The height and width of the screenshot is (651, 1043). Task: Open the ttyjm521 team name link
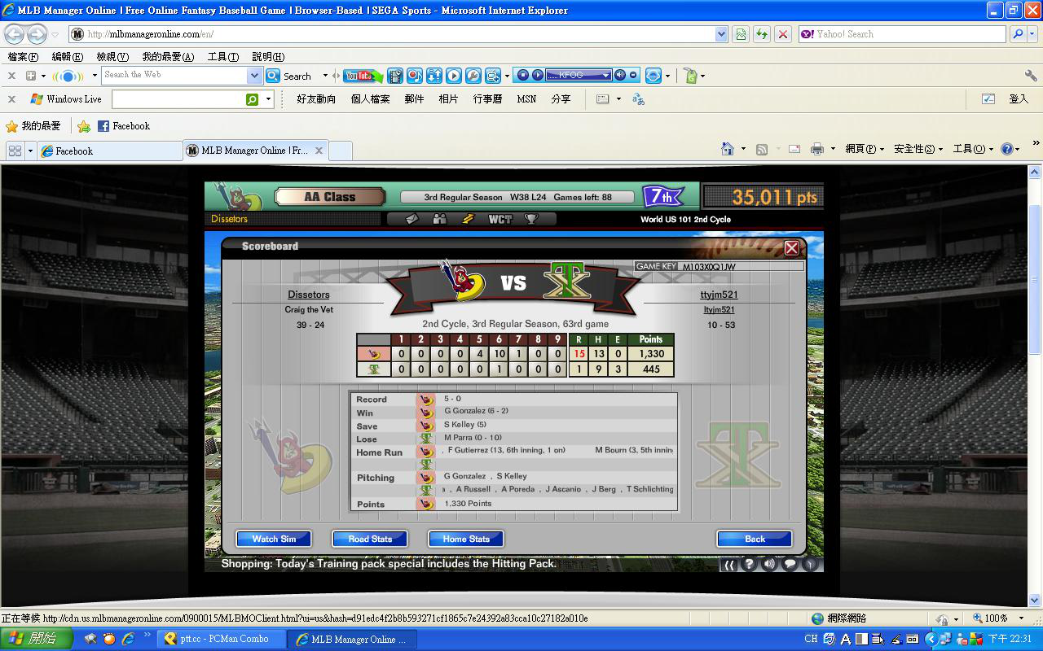(719, 295)
